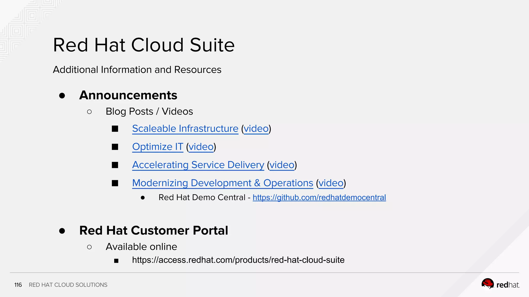The height and width of the screenshot is (297, 529).
Task: Open video link beside Modernizing Development & Operations
Action: click(331, 183)
